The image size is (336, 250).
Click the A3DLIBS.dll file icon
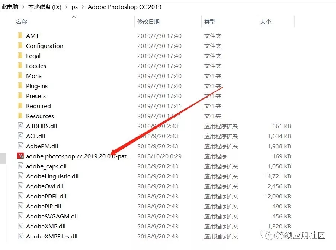(20, 126)
